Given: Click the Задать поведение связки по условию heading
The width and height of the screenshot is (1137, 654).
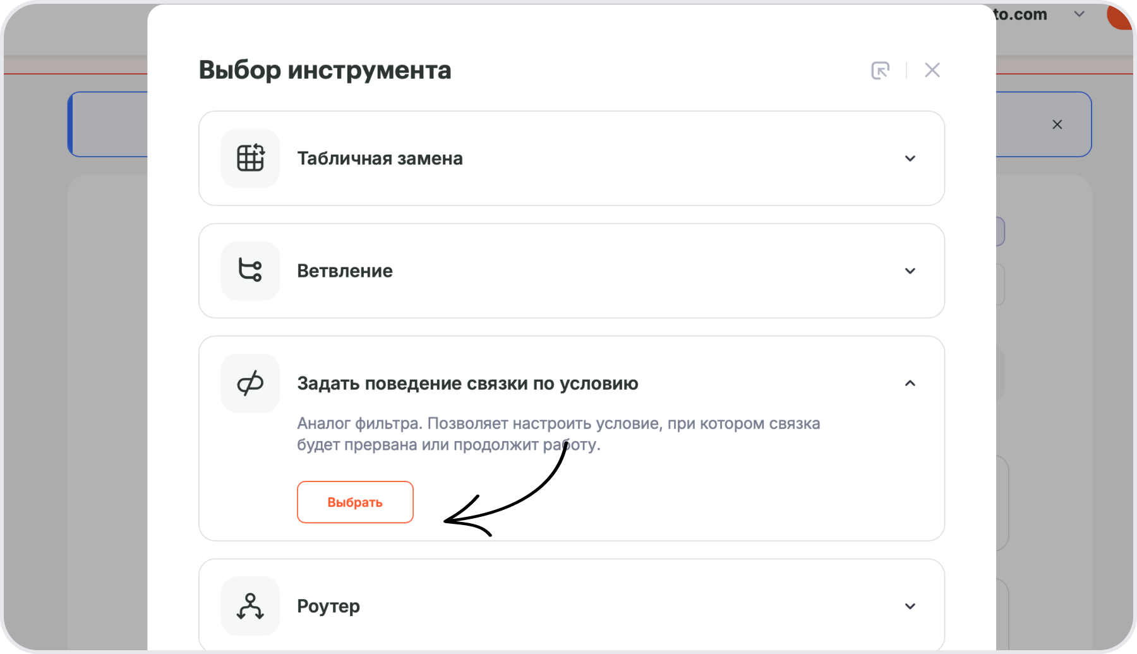Looking at the screenshot, I should point(467,384).
